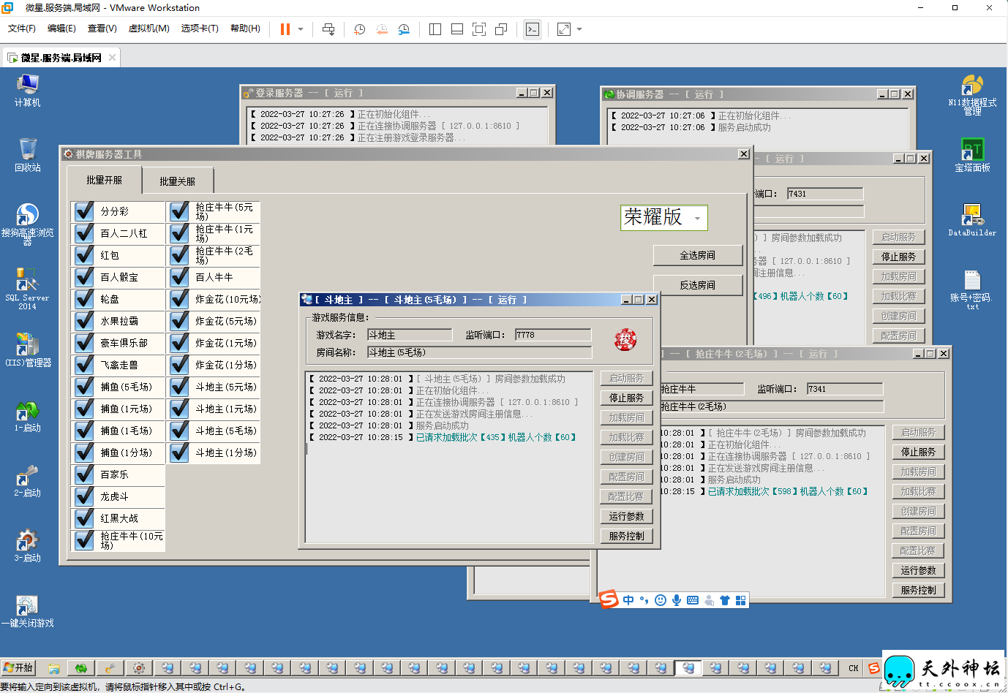The image size is (1008, 693).
Task: Click the 3-启动 desktop shortcut
Action: [x=27, y=546]
